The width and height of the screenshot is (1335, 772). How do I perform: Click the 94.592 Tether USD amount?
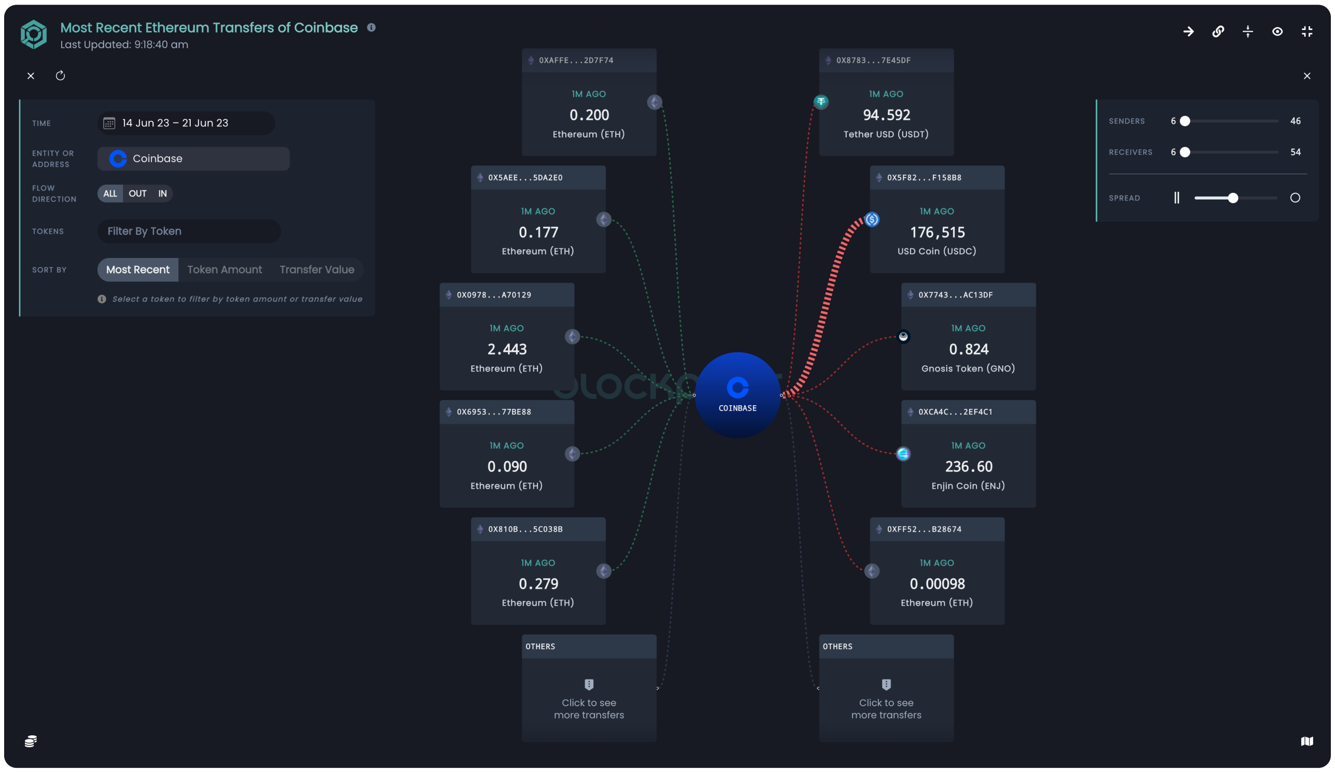[x=886, y=115]
